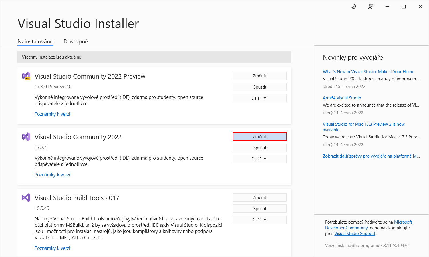
Task: Select the Nainstalováno tab
Action: coord(35,41)
